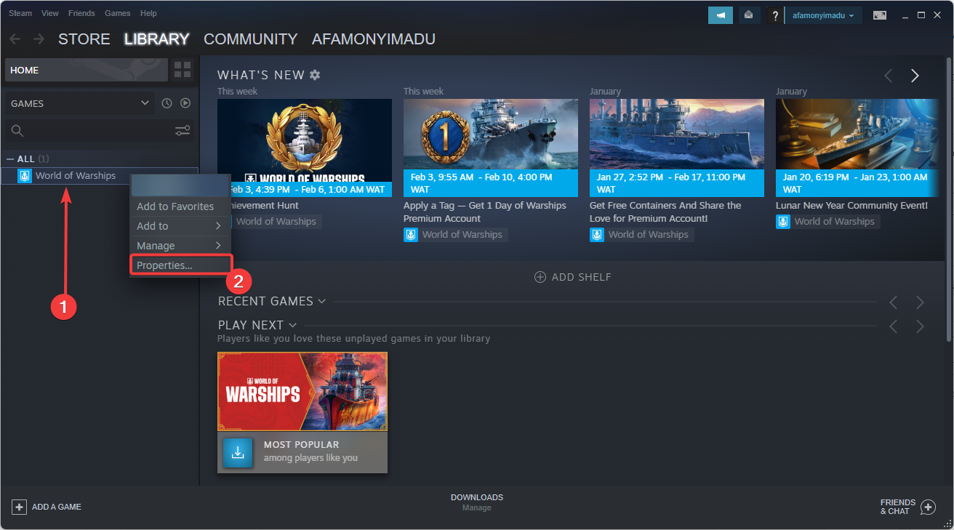Open the afamonyimadu account dropdown
This screenshot has width=954, height=530.
point(823,15)
